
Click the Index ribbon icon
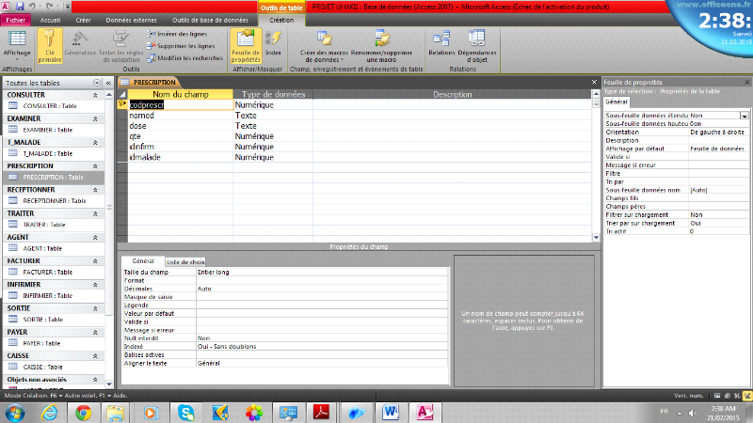tap(273, 42)
